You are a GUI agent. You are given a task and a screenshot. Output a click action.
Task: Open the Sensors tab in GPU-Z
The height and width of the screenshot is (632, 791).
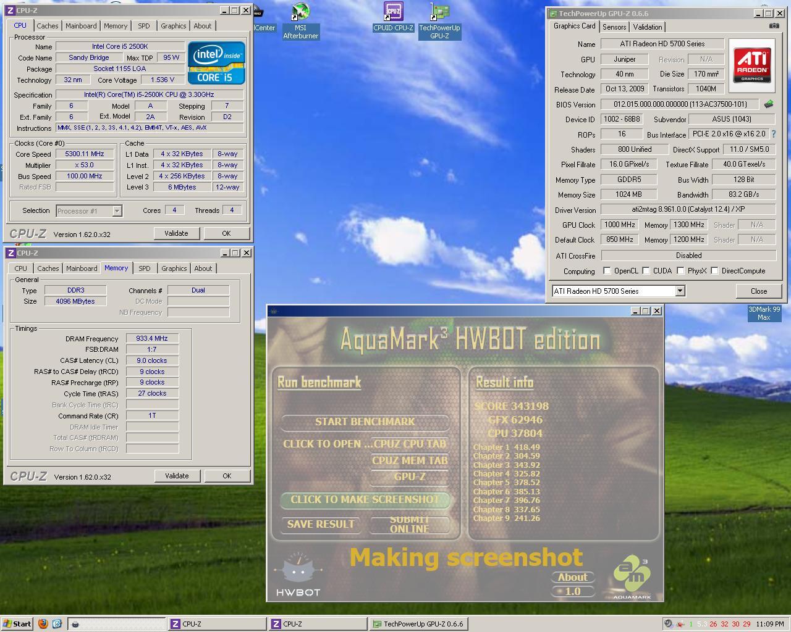tap(614, 27)
